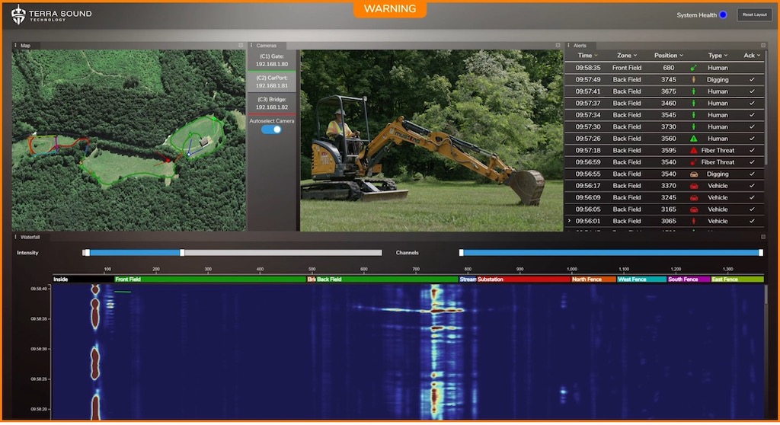Viewport: 780px width, 425px height.
Task: Click the Intensity slider left handle
Action: [x=87, y=253]
